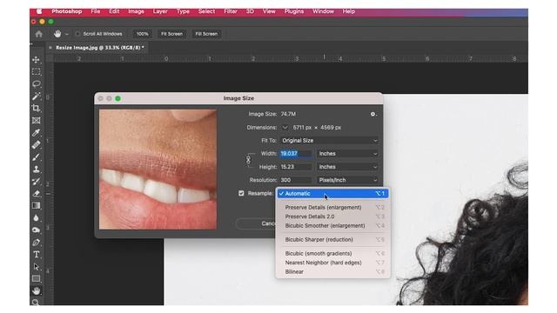Open the Image Size gear settings
The image size is (557, 313).
(x=373, y=114)
